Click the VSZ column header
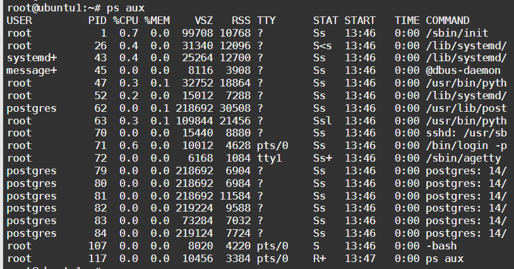Screen dimensions: 514x269 pos(203,20)
